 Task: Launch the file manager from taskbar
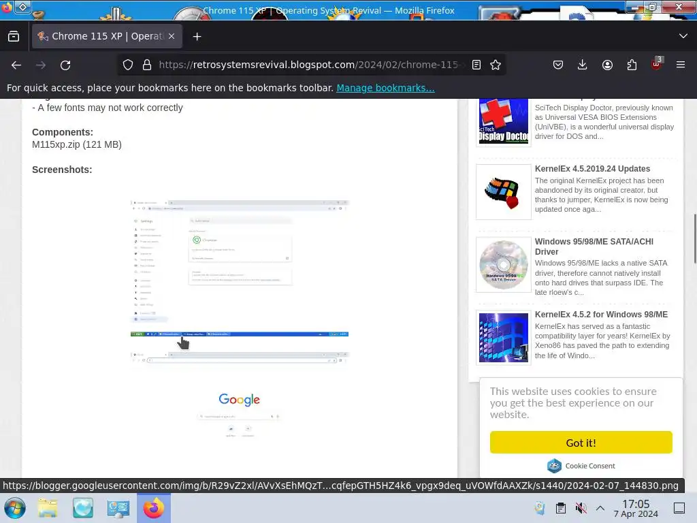click(48, 508)
